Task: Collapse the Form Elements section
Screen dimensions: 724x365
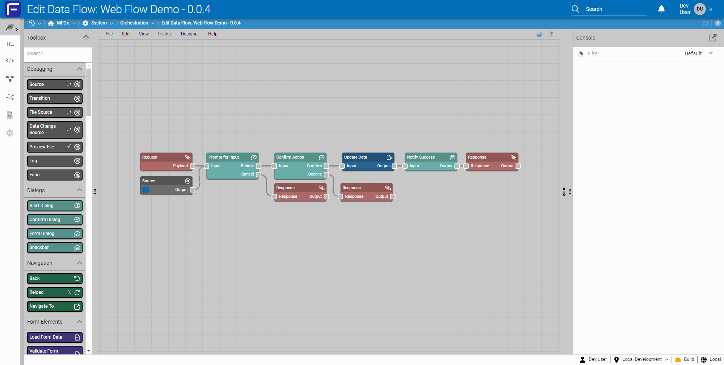Action: point(80,322)
